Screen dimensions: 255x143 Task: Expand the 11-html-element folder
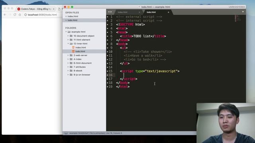tap(68, 40)
